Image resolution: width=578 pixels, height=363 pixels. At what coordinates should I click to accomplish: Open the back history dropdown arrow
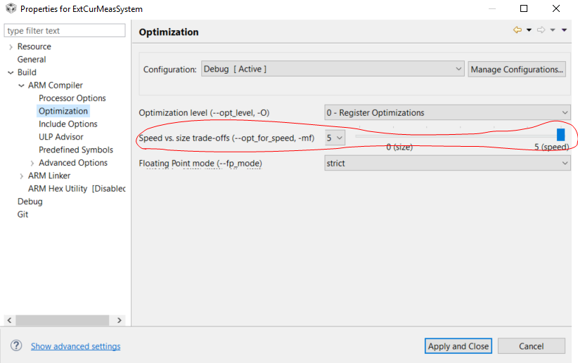click(529, 30)
